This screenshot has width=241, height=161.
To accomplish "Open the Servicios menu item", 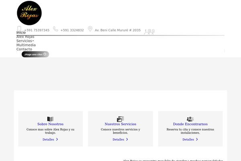I will 24,41.
